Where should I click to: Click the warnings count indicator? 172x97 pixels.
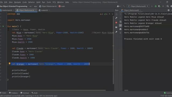(102, 14)
